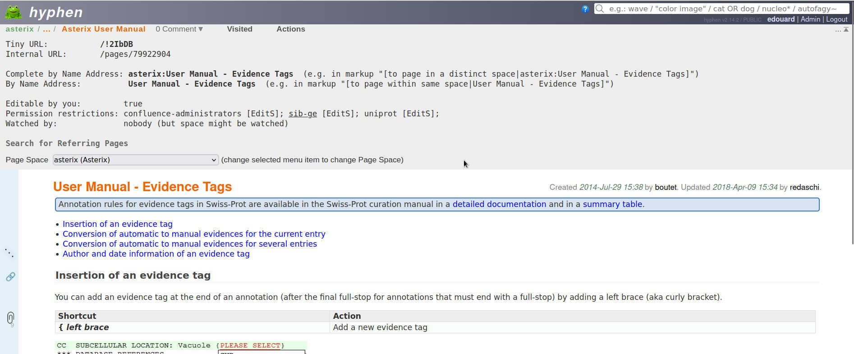Click author name boutet
854x354 pixels.
[x=666, y=187]
